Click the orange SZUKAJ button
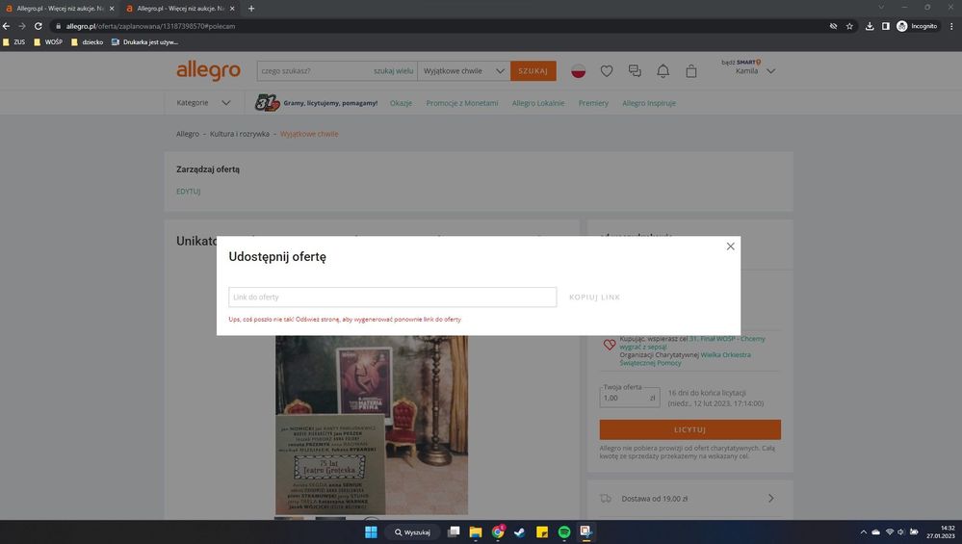The width and height of the screenshot is (962, 544). 533,71
